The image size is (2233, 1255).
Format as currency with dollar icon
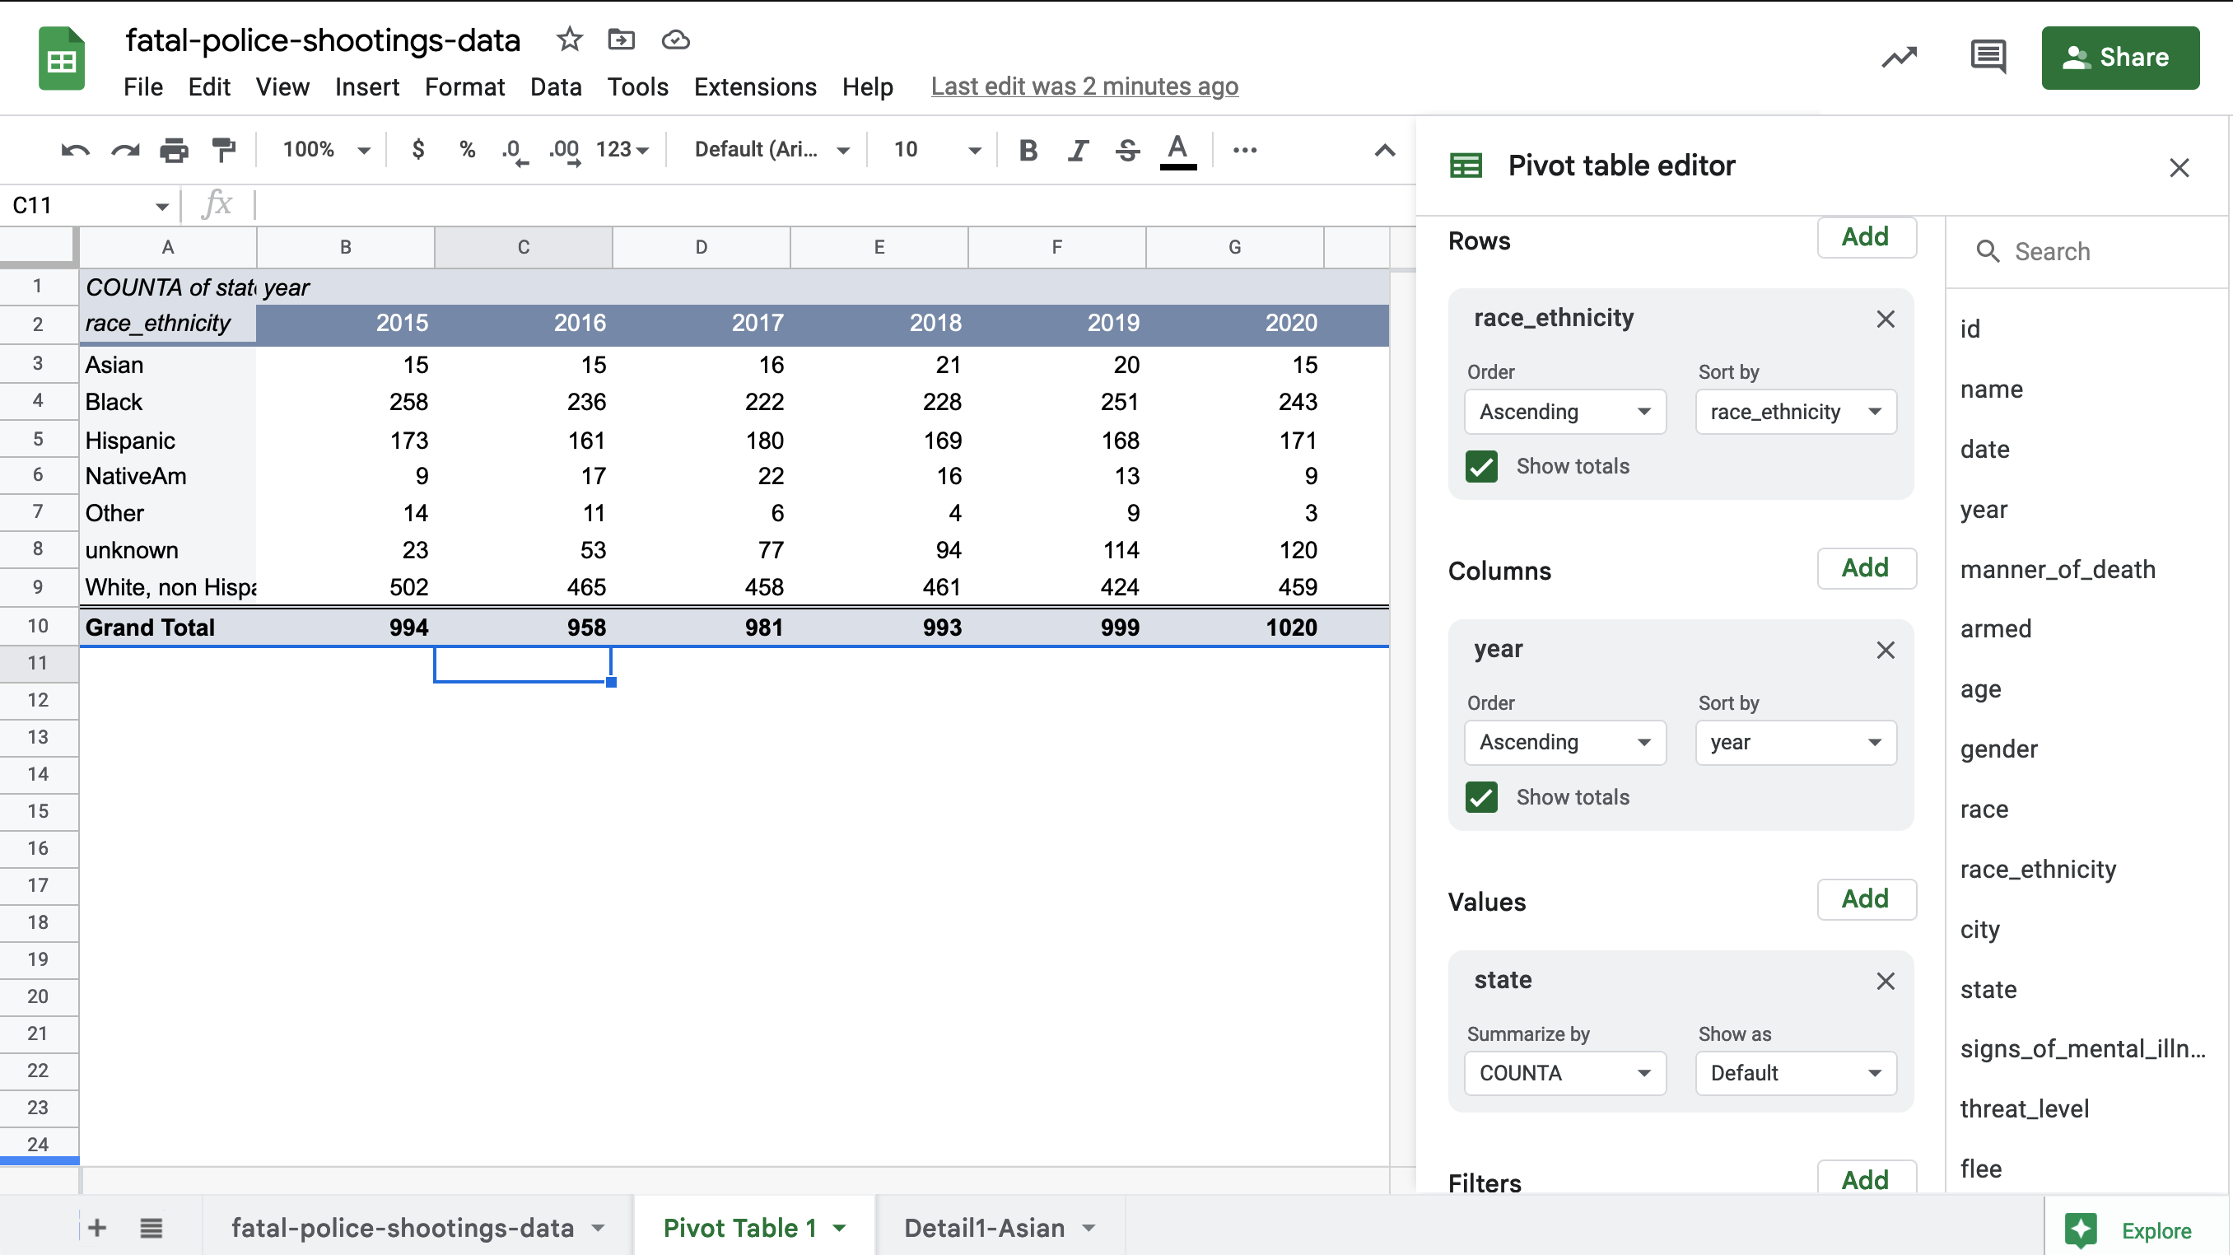[x=417, y=150]
